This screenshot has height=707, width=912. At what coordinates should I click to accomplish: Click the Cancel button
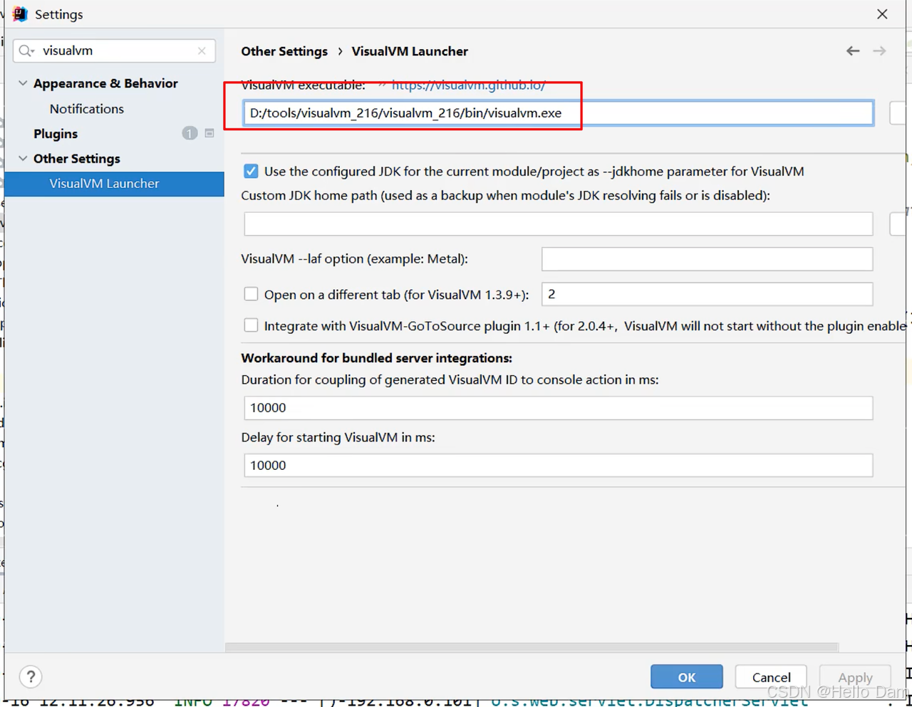coord(771,676)
